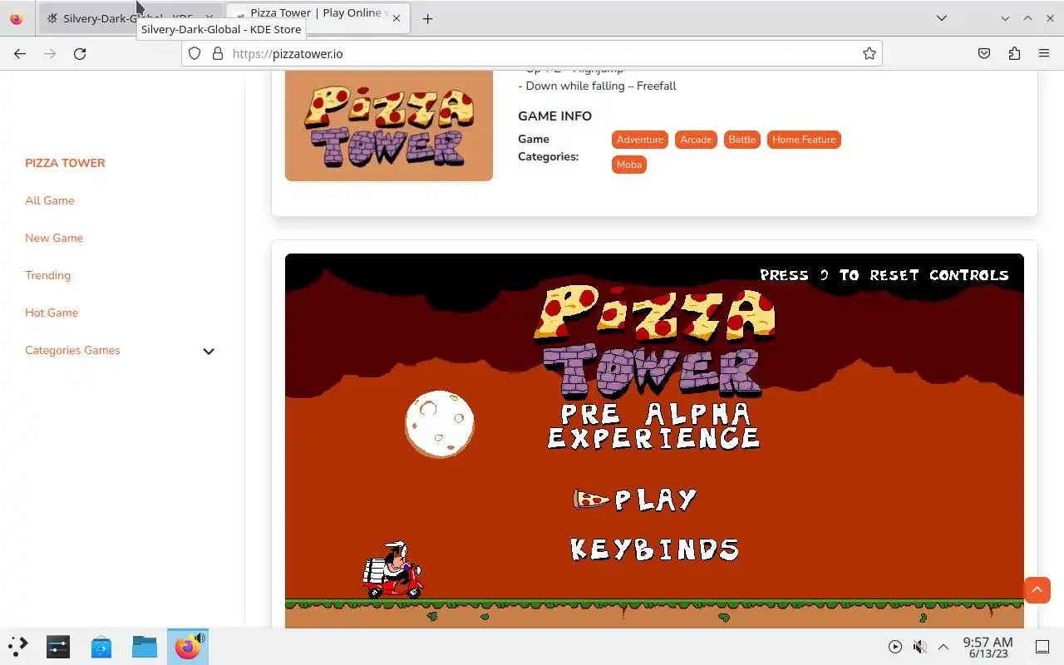Click the orange scroll-to-top arrow button
The image size is (1064, 665).
click(1037, 590)
